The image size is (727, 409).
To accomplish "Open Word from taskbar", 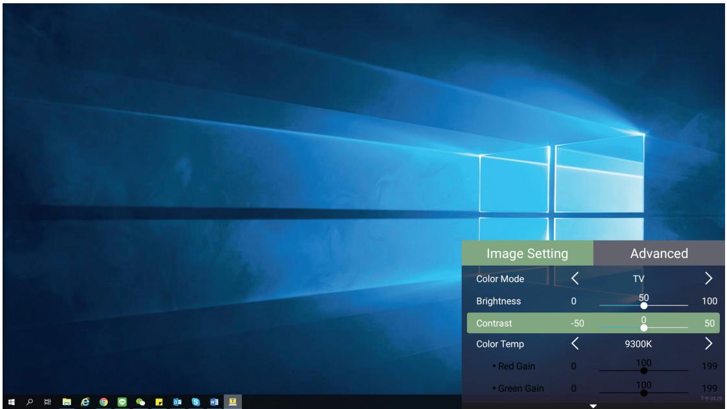I will tap(214, 402).
